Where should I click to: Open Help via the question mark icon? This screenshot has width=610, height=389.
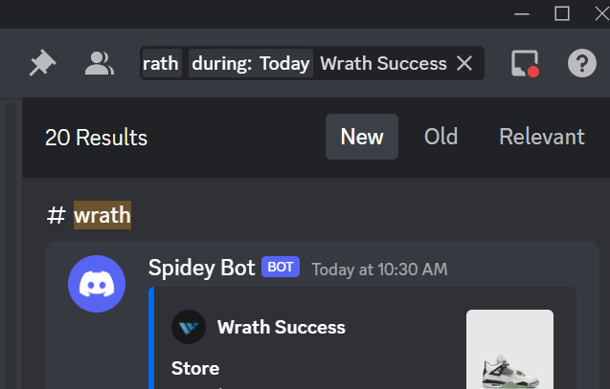pos(581,63)
